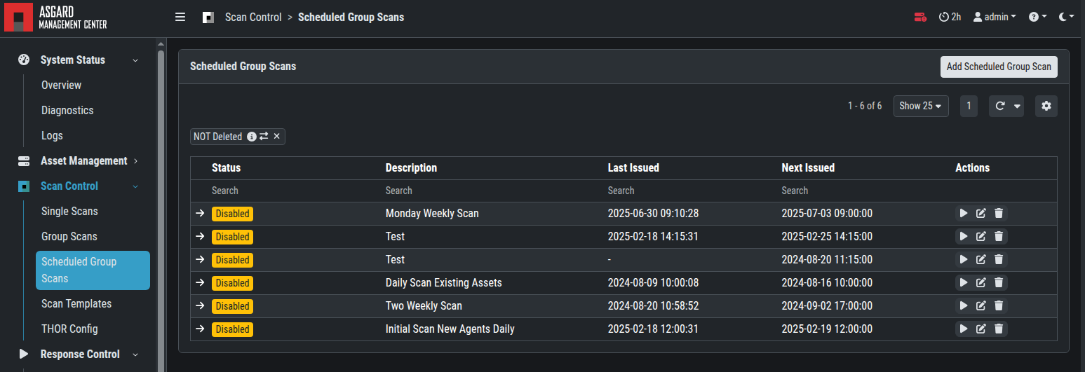Open the admin user dropdown
This screenshot has width=1085, height=372.
coord(995,17)
